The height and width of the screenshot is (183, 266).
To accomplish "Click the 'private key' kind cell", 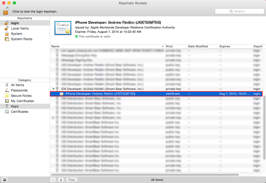I will [x=173, y=89].
